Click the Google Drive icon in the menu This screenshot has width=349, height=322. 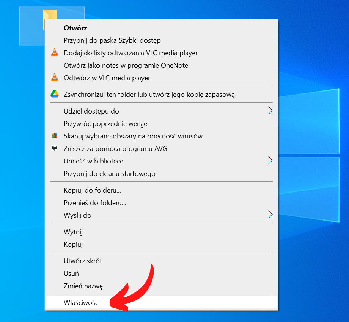click(x=55, y=94)
